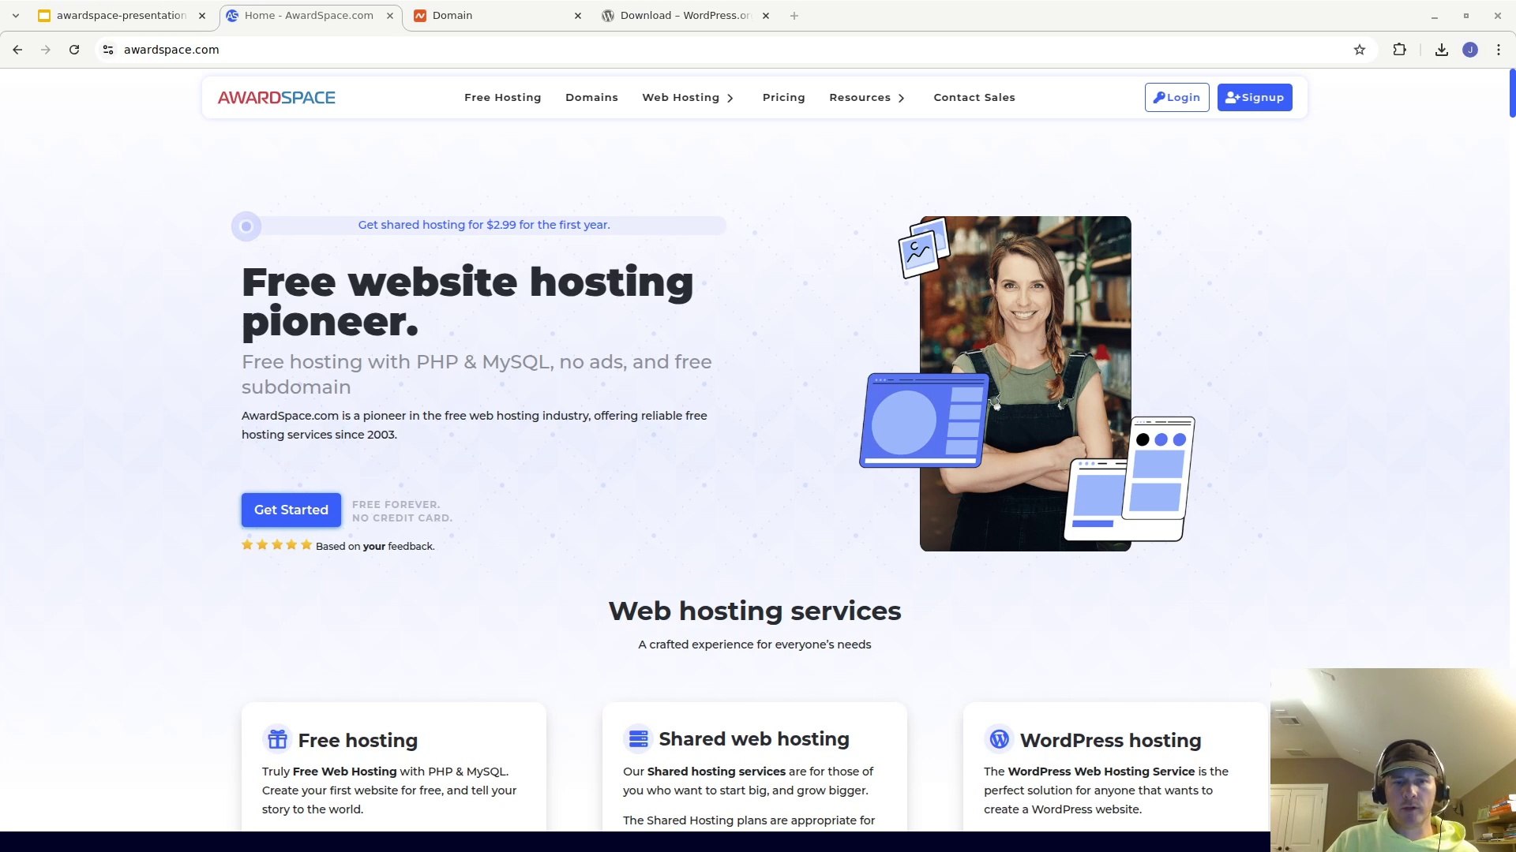Click the server icon on Shared web hosting card
The width and height of the screenshot is (1516, 852).
[x=638, y=738]
